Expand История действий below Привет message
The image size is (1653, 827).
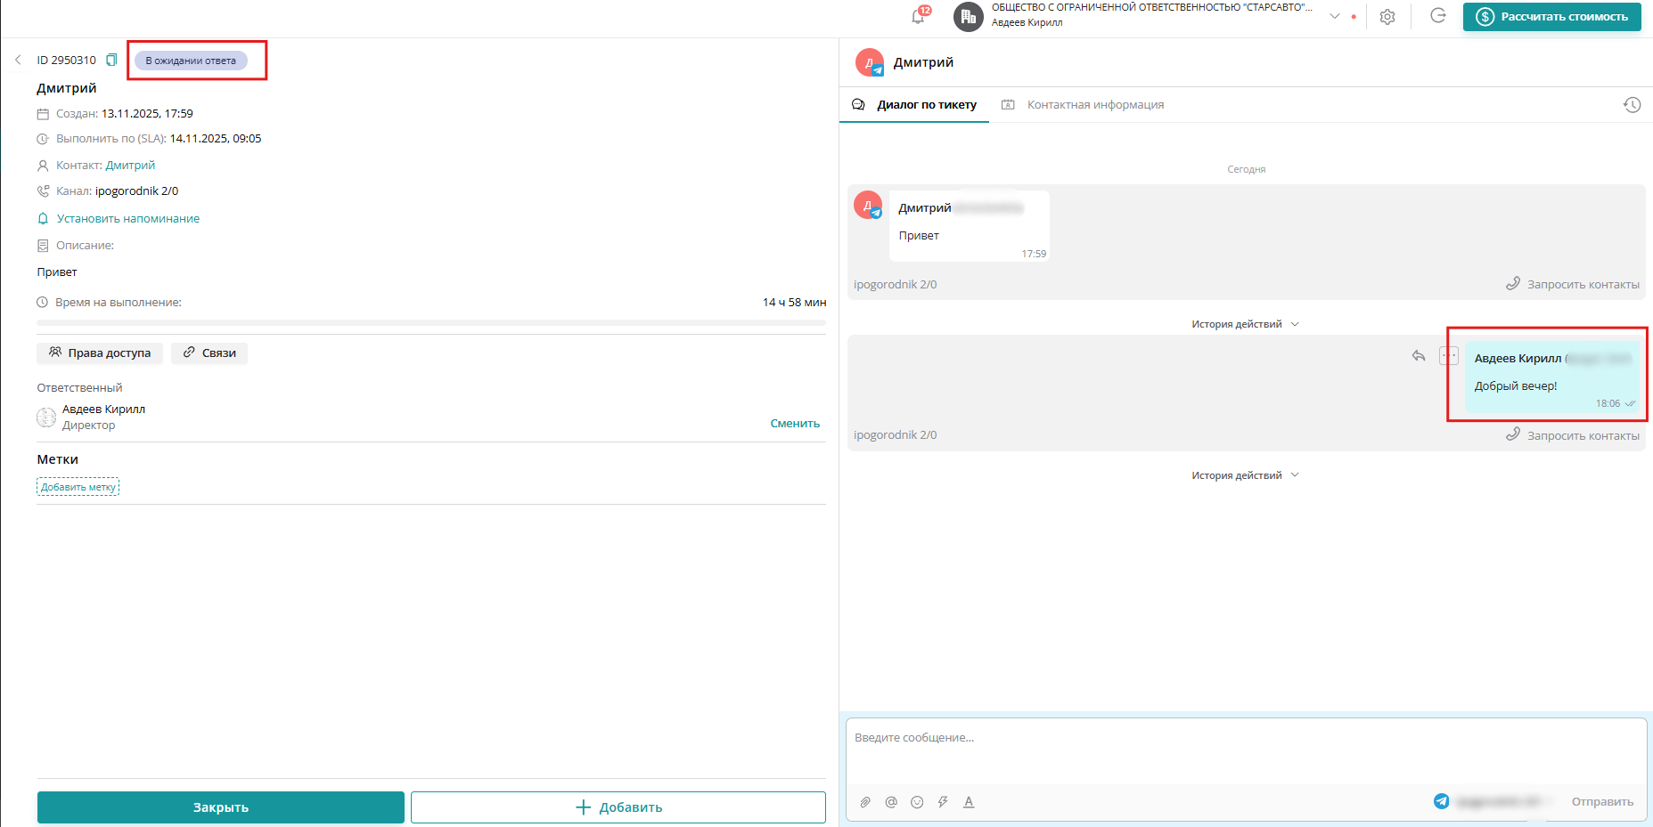1246,324
